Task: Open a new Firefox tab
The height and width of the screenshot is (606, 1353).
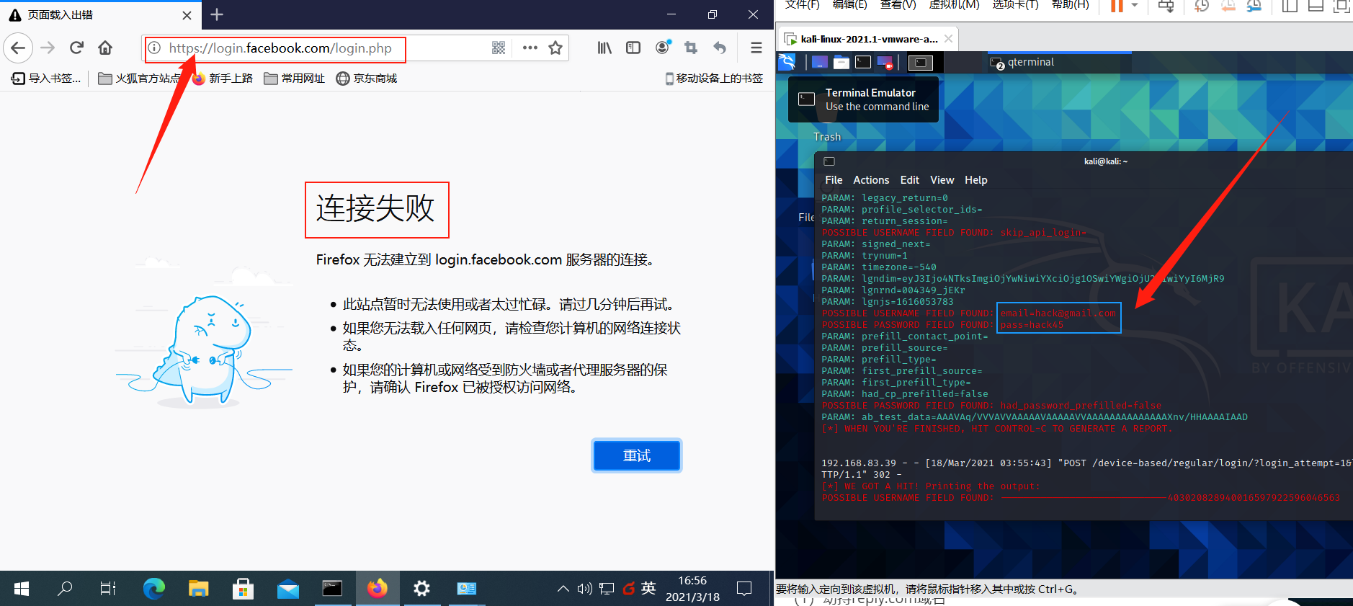Action: click(x=217, y=14)
